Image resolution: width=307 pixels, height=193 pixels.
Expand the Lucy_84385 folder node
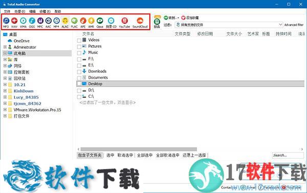5,97
